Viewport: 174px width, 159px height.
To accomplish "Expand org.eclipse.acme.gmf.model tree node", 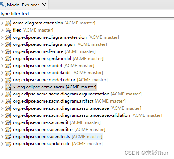I will point(2,59).
